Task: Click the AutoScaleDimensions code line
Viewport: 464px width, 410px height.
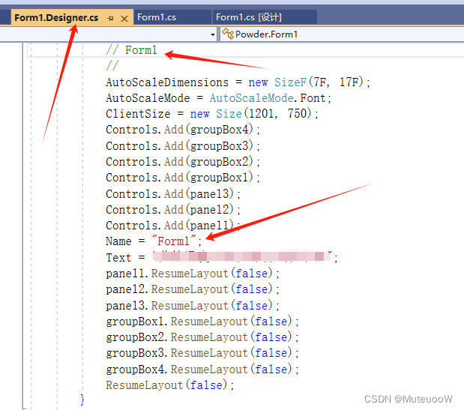Action: point(238,82)
